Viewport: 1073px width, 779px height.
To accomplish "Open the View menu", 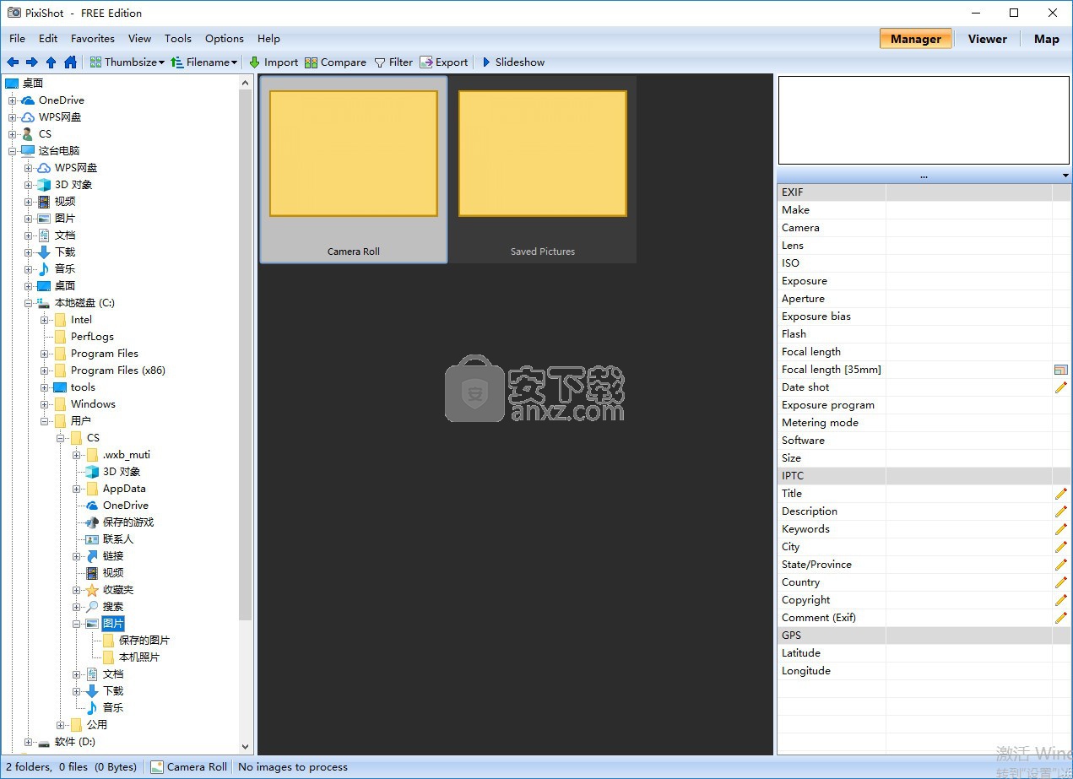I will pos(139,39).
